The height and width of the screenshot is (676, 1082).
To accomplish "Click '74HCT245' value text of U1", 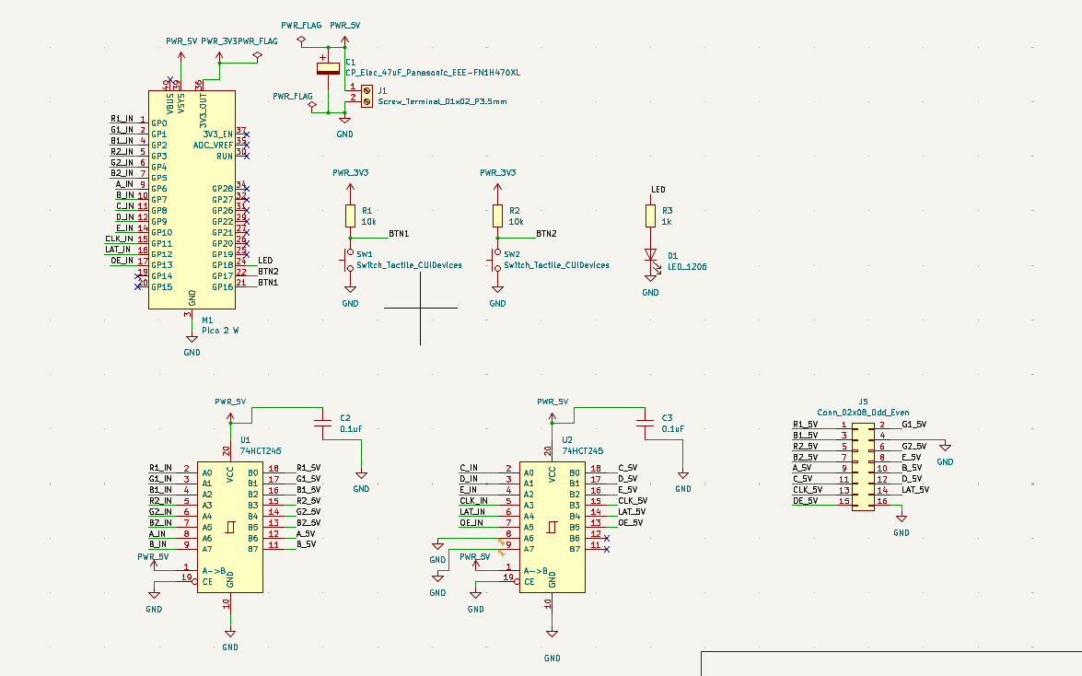I will (x=261, y=451).
